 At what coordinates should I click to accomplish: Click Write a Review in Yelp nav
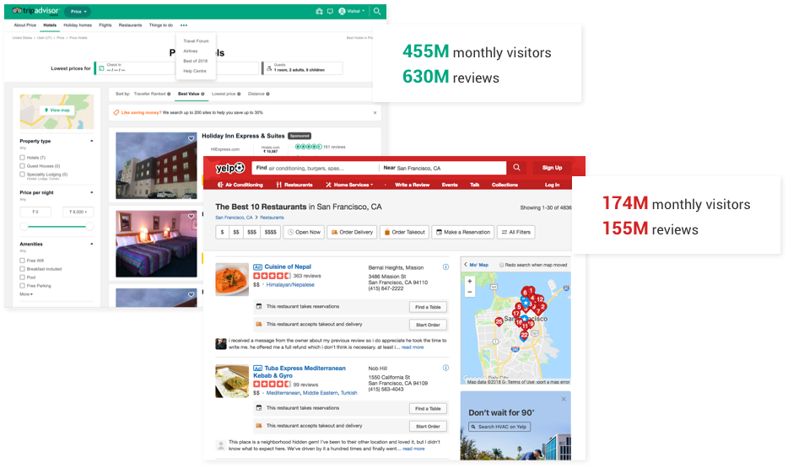pyautogui.click(x=412, y=185)
